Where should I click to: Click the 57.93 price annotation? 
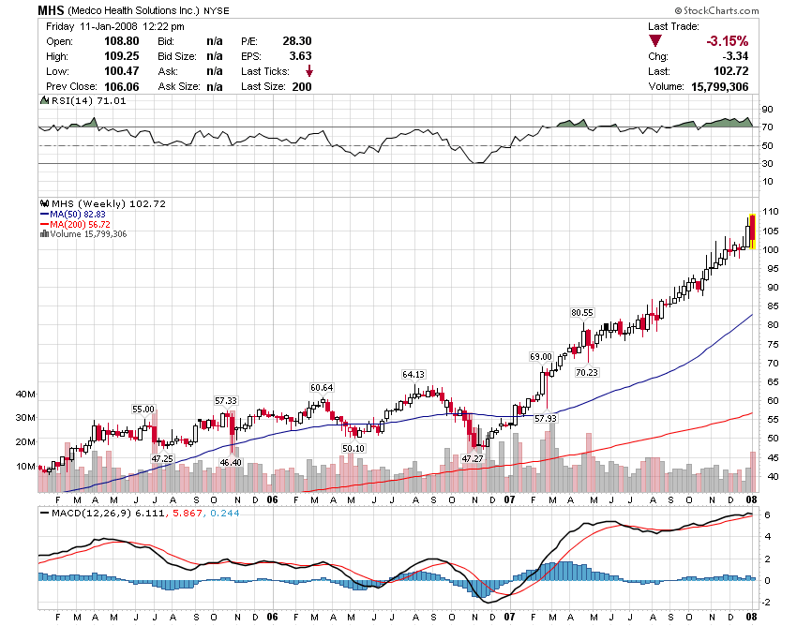[546, 418]
